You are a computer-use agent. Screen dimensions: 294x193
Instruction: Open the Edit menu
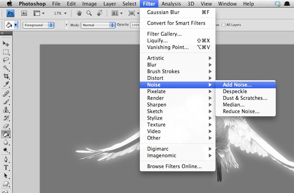tap(71, 4)
